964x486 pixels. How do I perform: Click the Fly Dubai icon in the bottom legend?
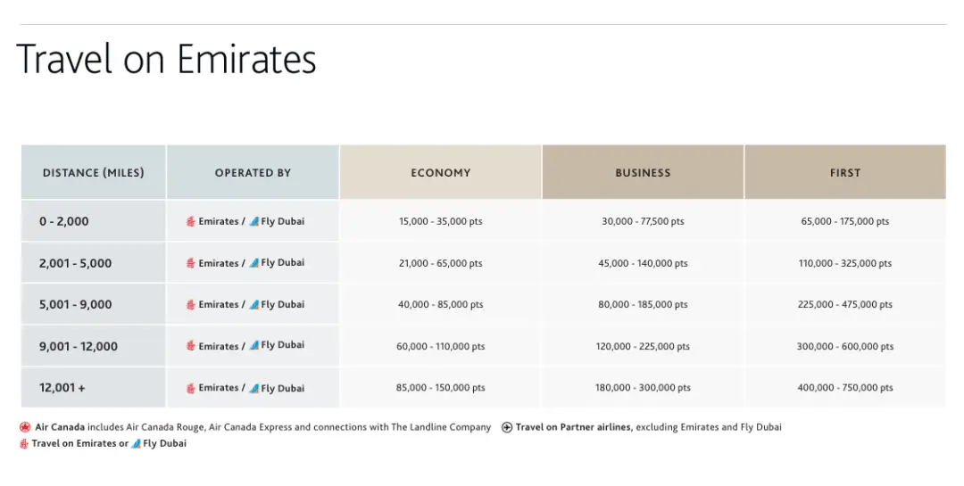click(136, 443)
